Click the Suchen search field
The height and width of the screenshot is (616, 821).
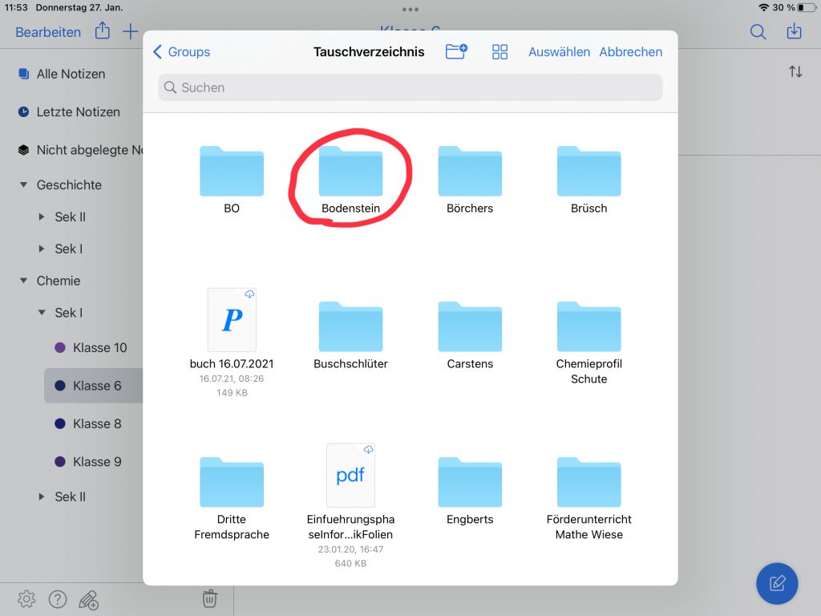click(410, 87)
